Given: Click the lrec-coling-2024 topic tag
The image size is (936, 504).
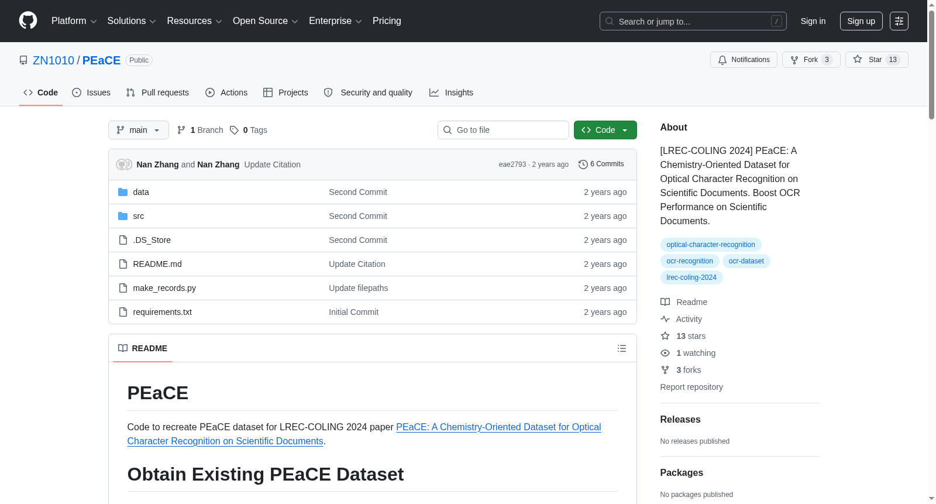Looking at the screenshot, I should [x=691, y=277].
